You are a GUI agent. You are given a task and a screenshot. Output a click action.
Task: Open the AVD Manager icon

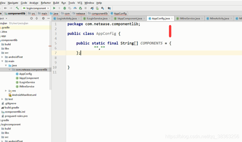click(x=97, y=8)
